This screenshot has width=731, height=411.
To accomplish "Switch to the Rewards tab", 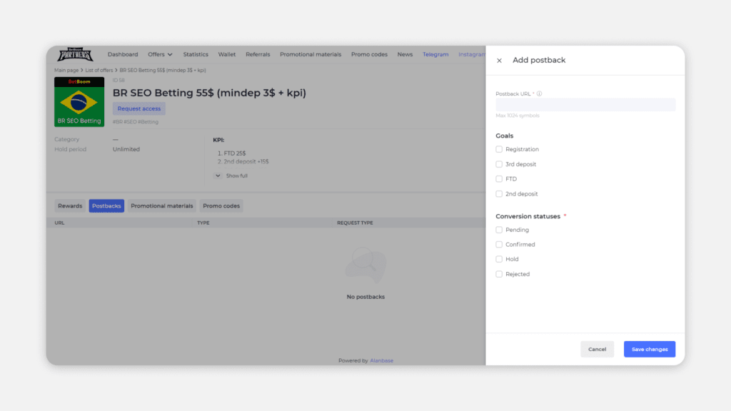I will point(70,206).
